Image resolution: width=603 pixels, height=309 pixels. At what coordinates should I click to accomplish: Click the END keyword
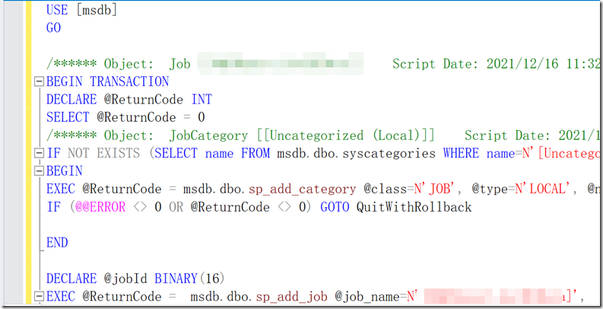tap(57, 243)
